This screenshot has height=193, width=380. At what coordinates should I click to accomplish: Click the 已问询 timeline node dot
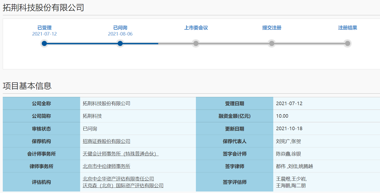pyautogui.click(x=120, y=44)
